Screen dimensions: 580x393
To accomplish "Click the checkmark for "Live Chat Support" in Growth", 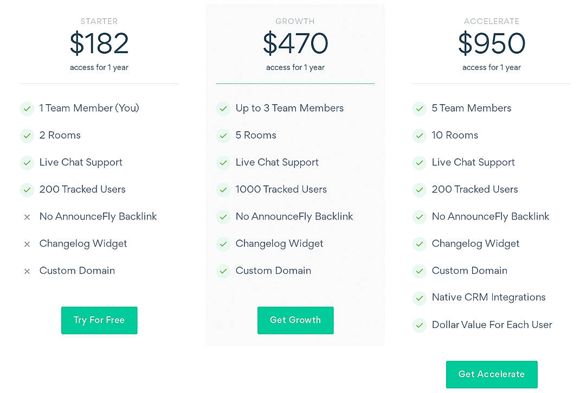I will [x=223, y=163].
